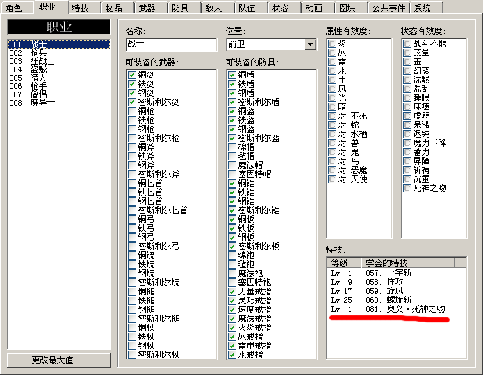Select class 003: 狂战士
Viewport: 483px width, 375px height.
pyautogui.click(x=58, y=61)
